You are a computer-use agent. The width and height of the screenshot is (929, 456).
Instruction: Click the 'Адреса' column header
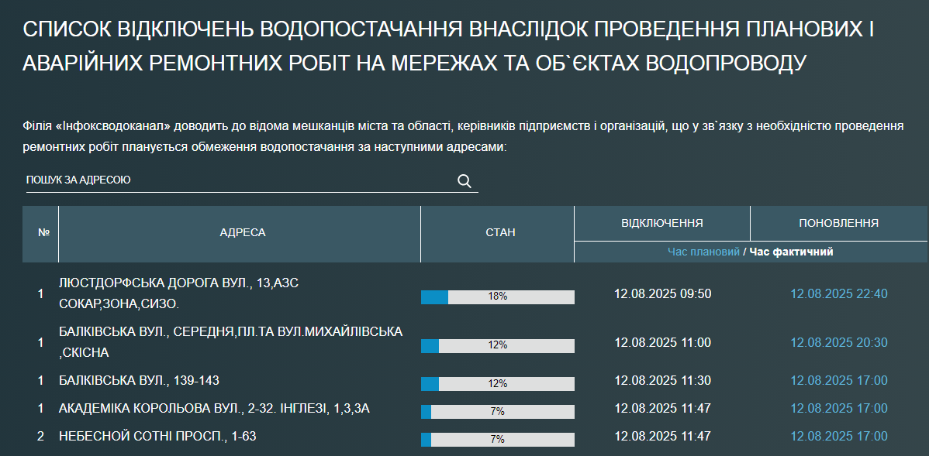coord(242,233)
